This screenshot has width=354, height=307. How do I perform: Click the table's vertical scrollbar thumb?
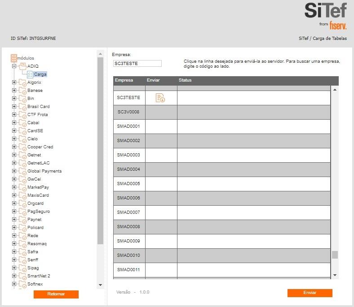point(335,255)
